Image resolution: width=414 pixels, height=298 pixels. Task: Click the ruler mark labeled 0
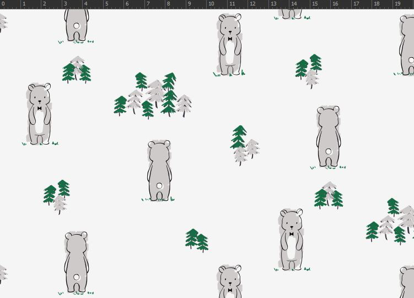[x=3, y=4]
